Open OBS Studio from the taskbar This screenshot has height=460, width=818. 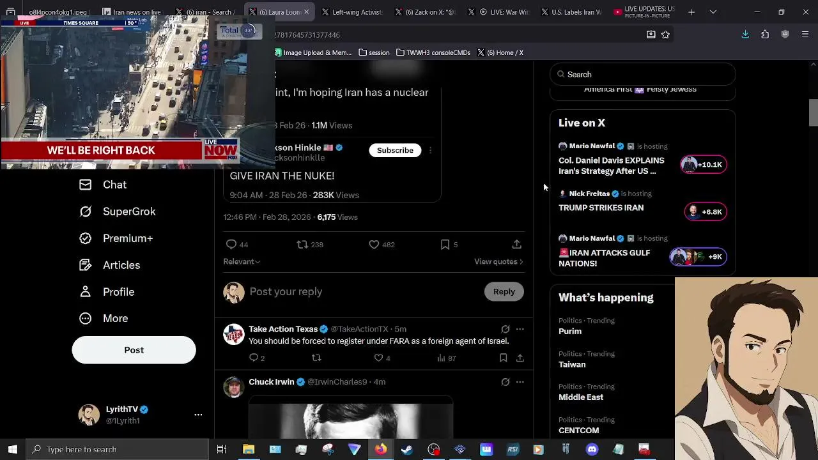pos(433,449)
